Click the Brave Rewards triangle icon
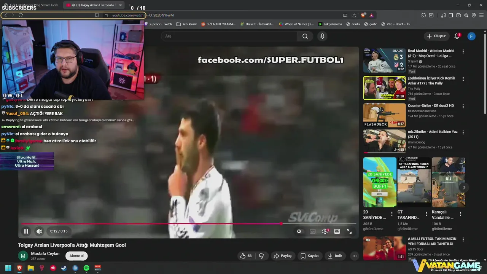The image size is (487, 274). click(x=371, y=15)
